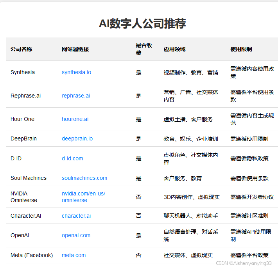The width and height of the screenshot is (278, 268).
Task: Click 需遵循API使用限制 cell
Action: click(251, 236)
